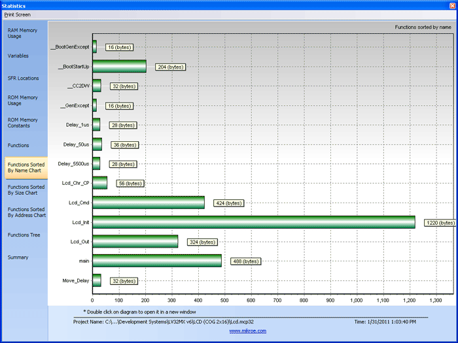Click the '56 (bytes)' value label

click(130, 184)
